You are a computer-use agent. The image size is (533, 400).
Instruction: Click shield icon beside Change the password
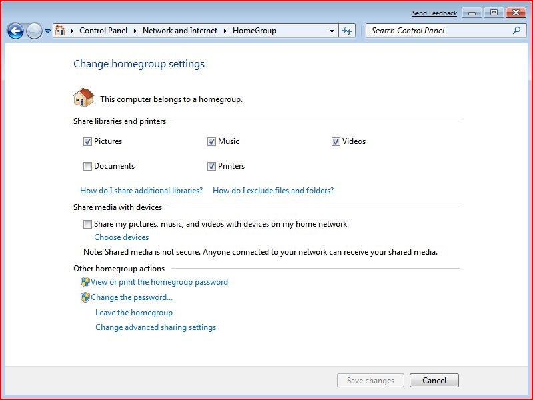(x=85, y=297)
